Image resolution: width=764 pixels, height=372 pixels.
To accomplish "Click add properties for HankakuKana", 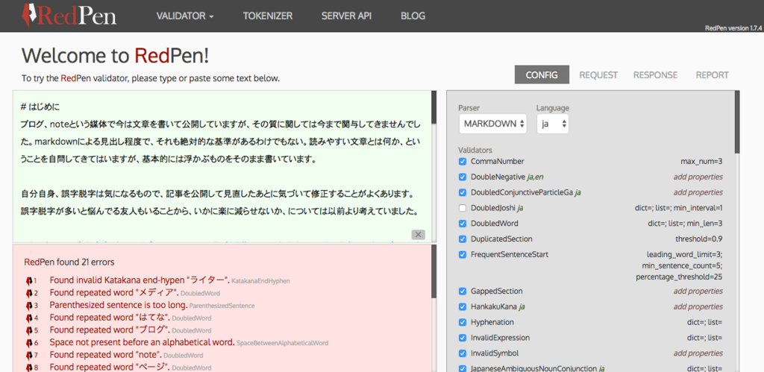I will click(x=698, y=306).
